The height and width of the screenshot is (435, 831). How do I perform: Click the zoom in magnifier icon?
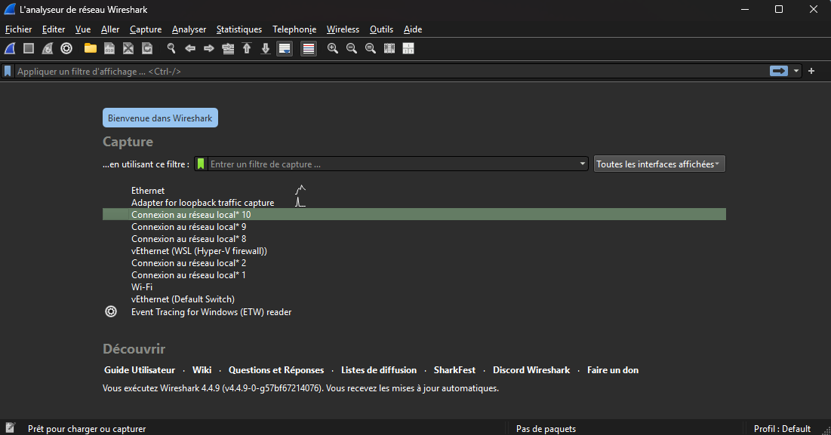[x=333, y=48]
